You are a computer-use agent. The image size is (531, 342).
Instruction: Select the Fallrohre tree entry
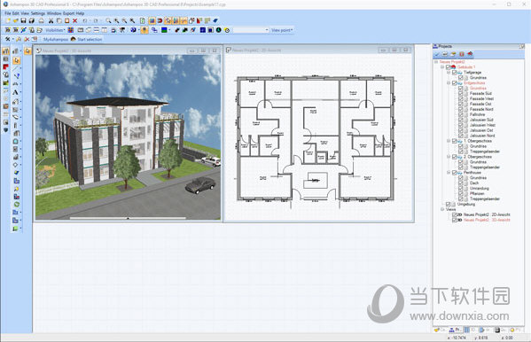click(x=477, y=114)
